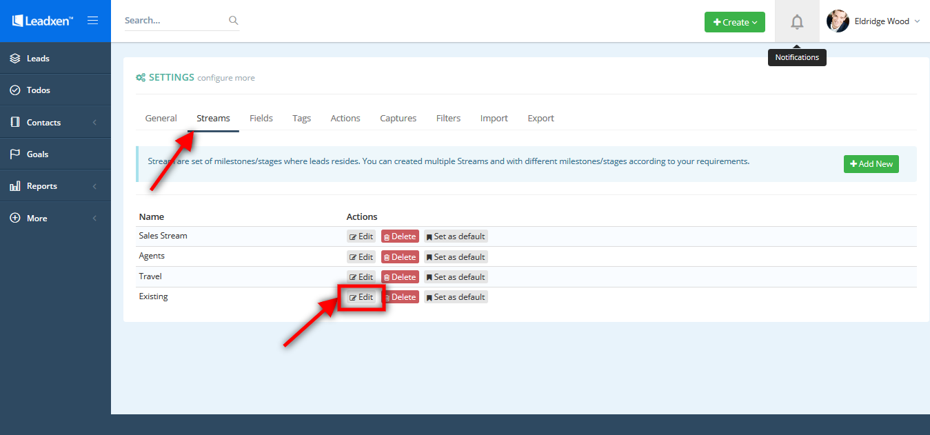Screen dimensions: 930x435
Task: Click the 'Existing' name cell
Action: click(x=153, y=296)
